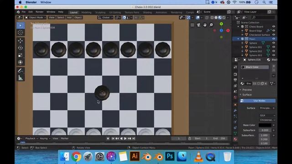Click the red X axis gizmo
This screenshot has height=164, width=292.
pos(228,31)
